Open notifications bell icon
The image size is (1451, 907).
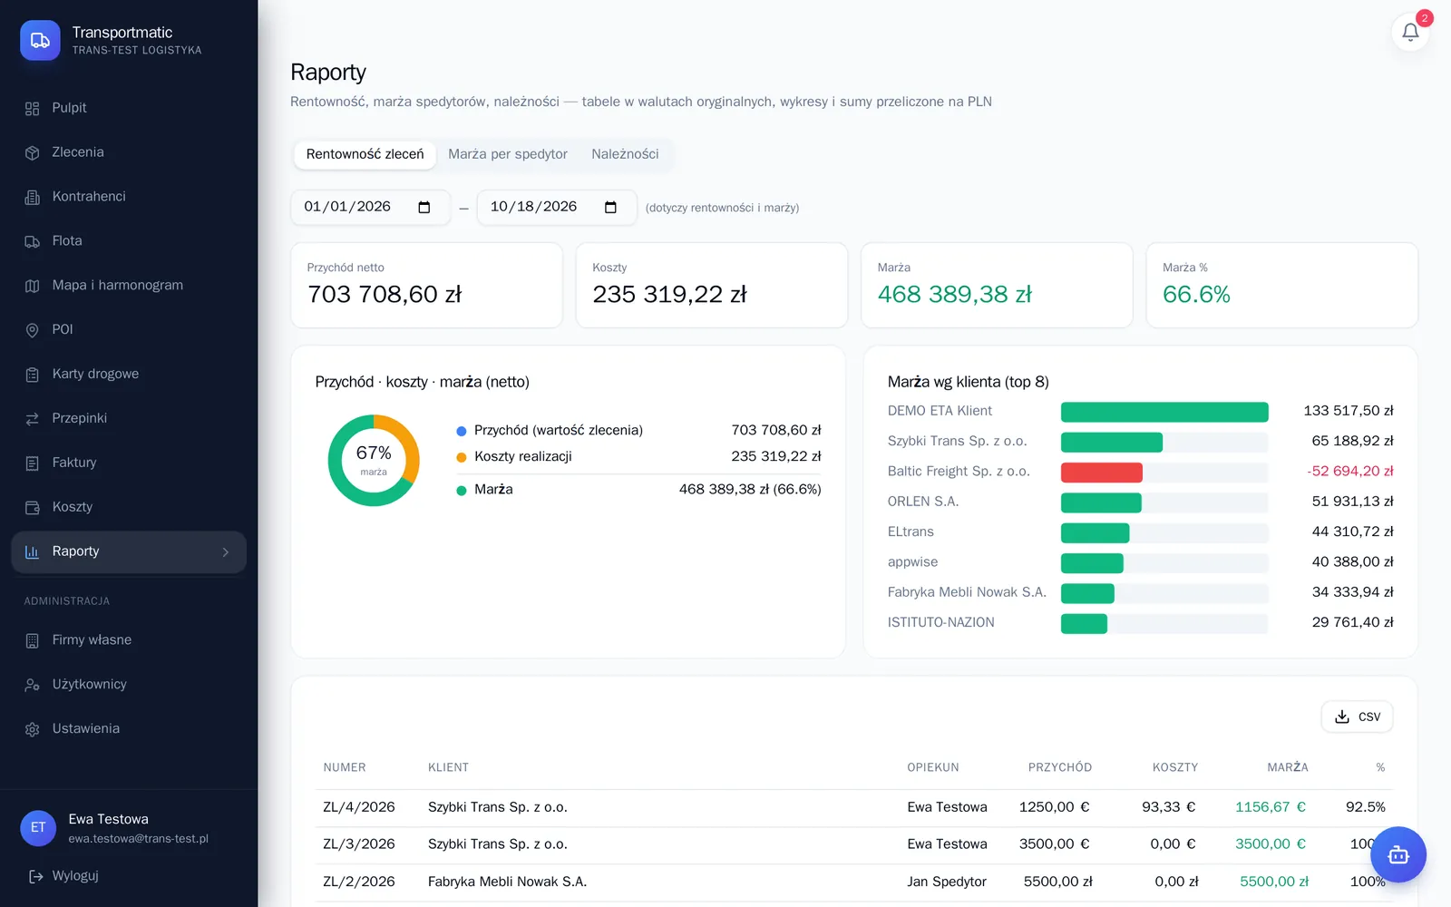pyautogui.click(x=1410, y=33)
